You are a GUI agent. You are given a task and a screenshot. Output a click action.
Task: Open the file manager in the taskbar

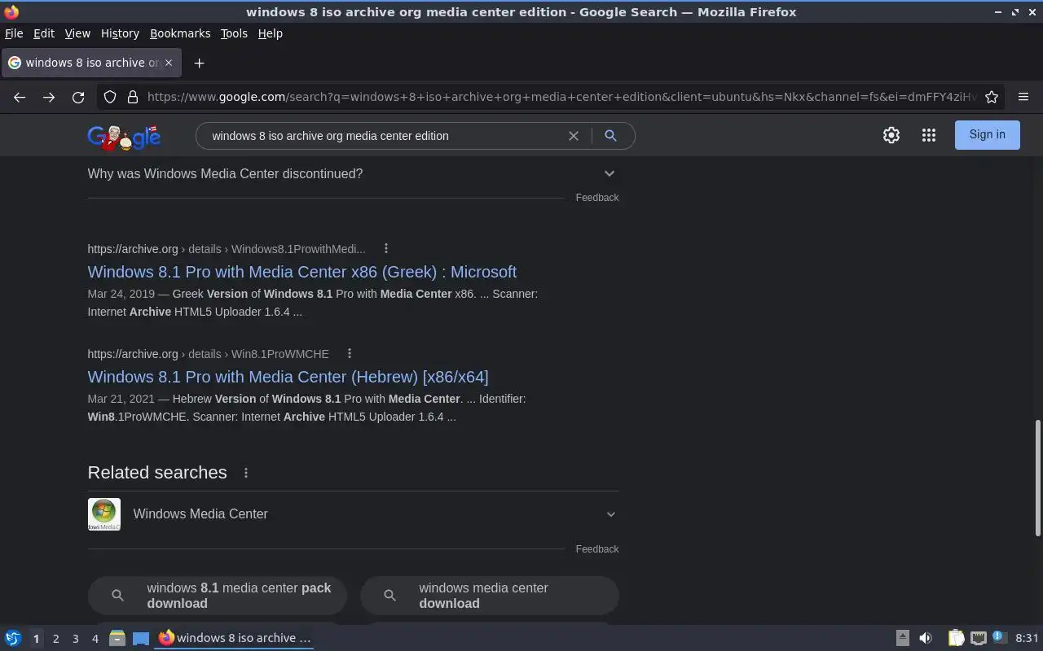click(117, 638)
